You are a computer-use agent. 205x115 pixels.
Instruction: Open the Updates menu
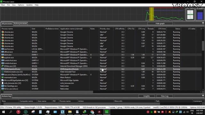[x=29, y=5]
